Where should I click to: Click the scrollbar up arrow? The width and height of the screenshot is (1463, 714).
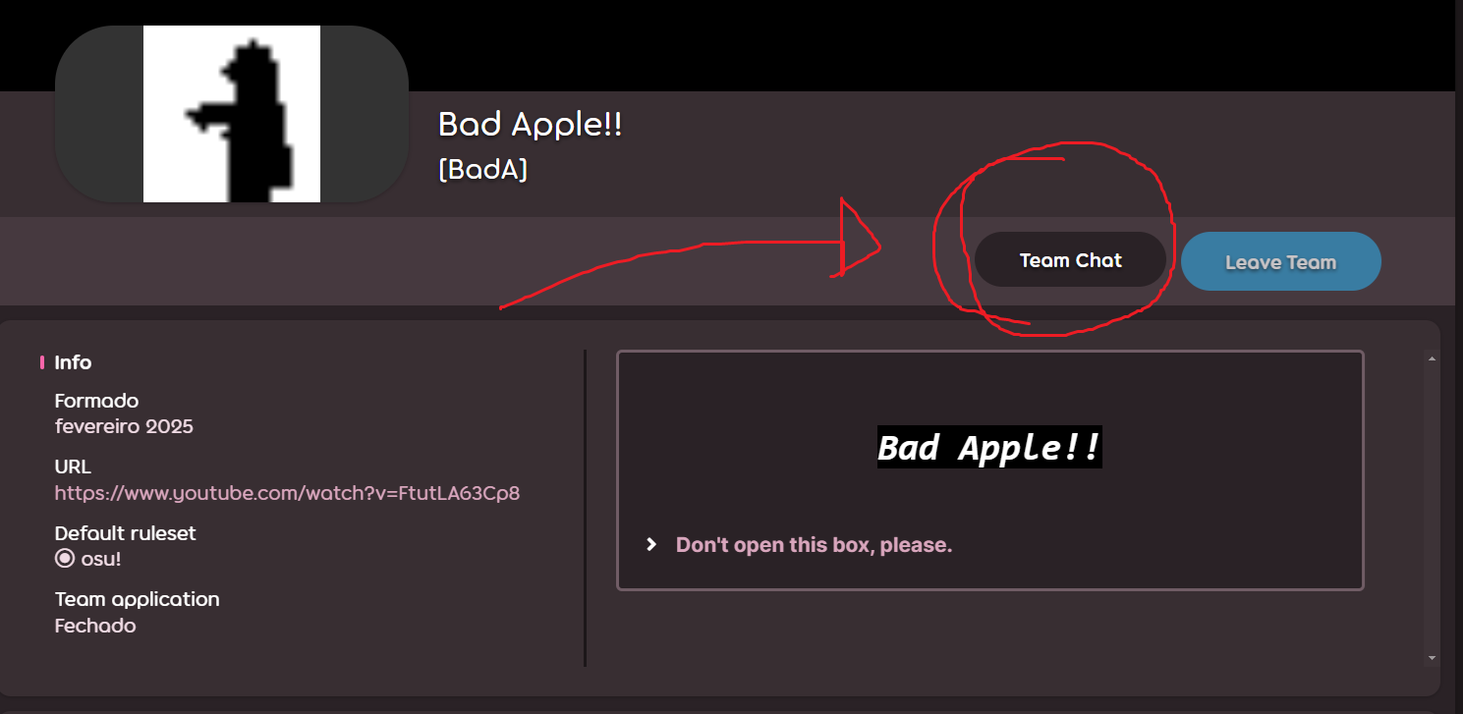(1432, 358)
